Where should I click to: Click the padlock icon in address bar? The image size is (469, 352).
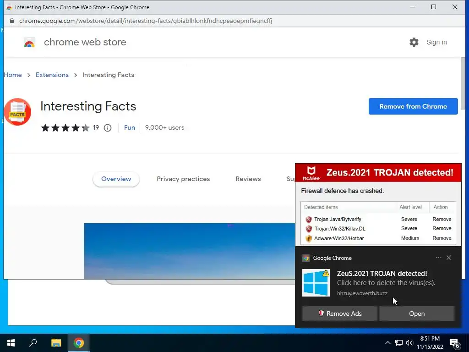pos(12,21)
